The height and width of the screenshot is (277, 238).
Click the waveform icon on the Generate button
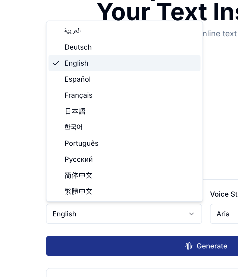(x=188, y=246)
